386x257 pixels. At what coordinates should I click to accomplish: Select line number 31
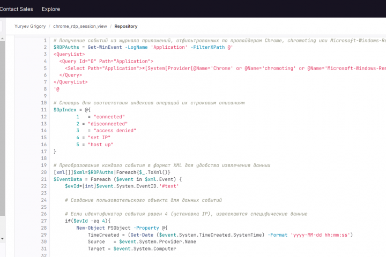(x=44, y=248)
